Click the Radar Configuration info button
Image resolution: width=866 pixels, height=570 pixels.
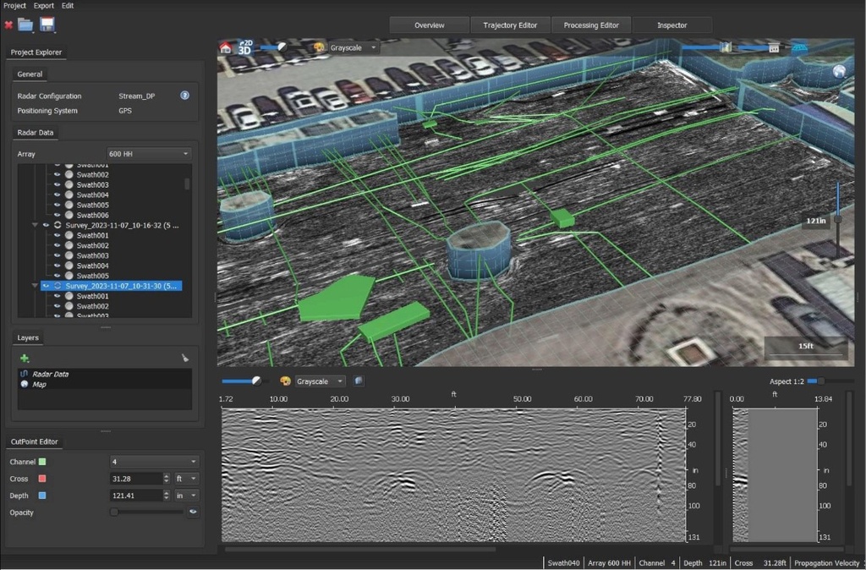point(184,96)
